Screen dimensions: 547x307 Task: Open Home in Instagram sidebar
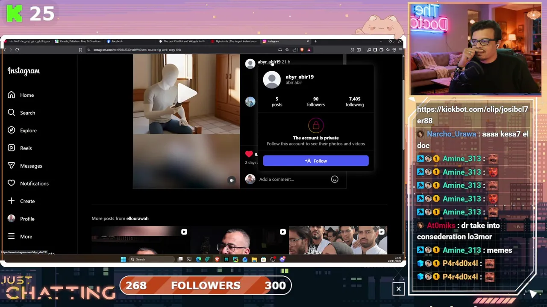[x=21, y=95]
